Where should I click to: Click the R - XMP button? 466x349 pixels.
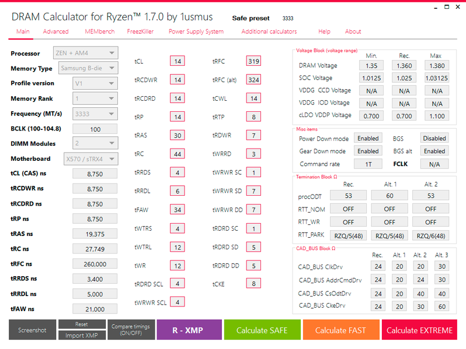[189, 330]
